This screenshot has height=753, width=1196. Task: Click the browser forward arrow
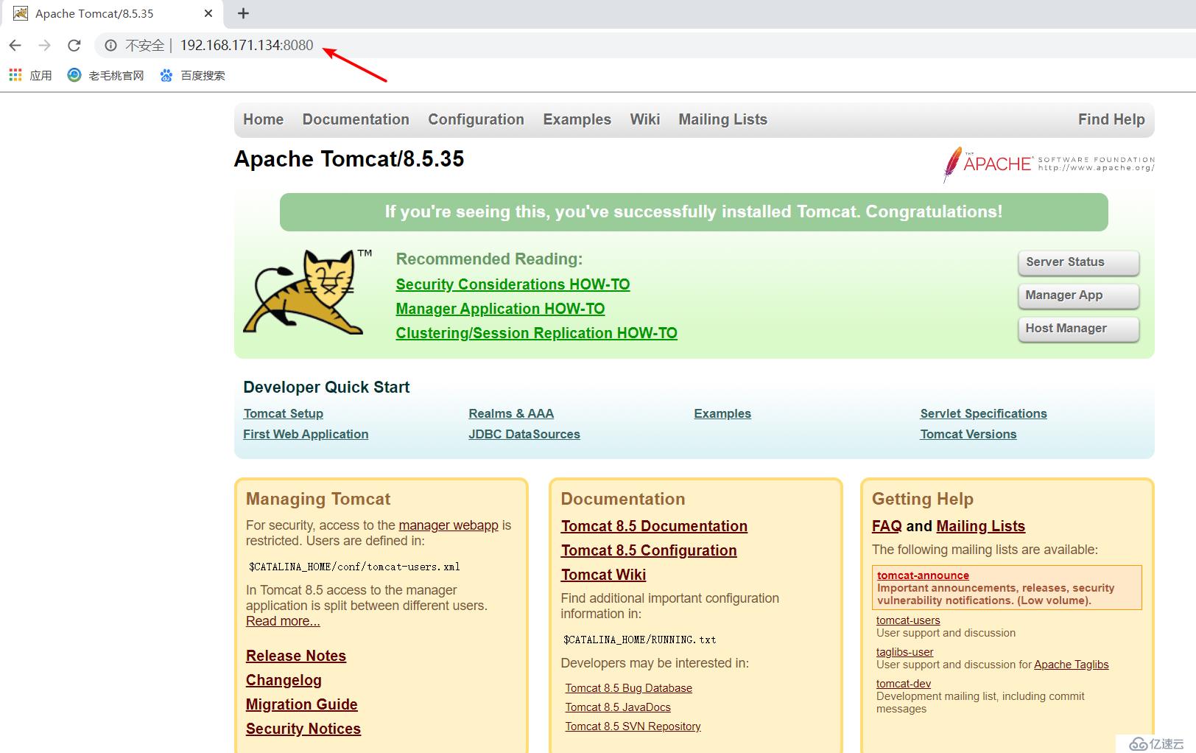(x=45, y=46)
